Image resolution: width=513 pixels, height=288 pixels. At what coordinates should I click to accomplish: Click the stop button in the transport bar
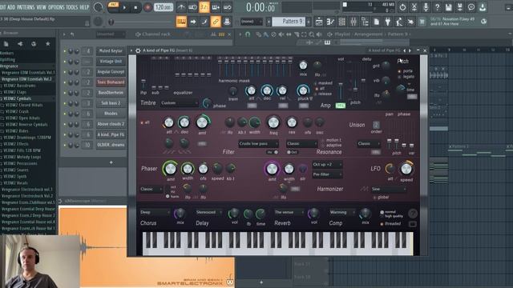coord(135,7)
